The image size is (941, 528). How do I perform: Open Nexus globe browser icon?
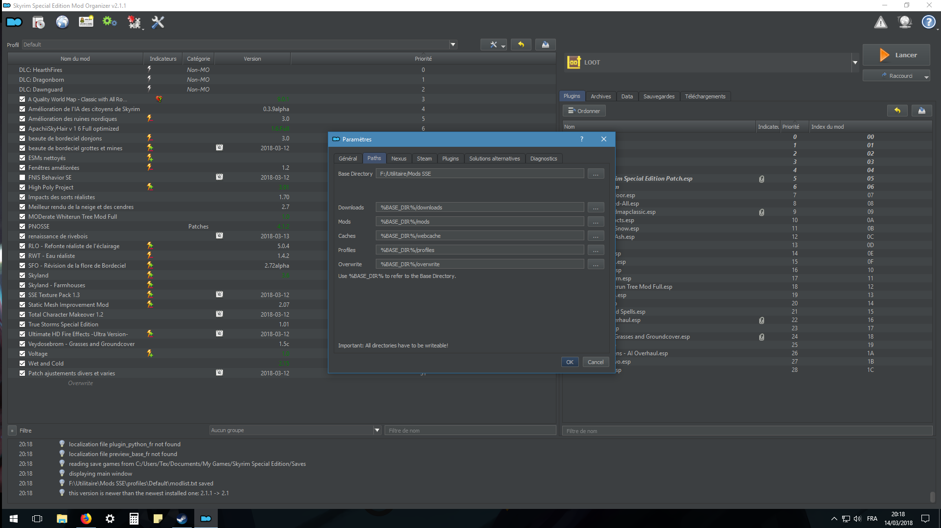(62, 22)
